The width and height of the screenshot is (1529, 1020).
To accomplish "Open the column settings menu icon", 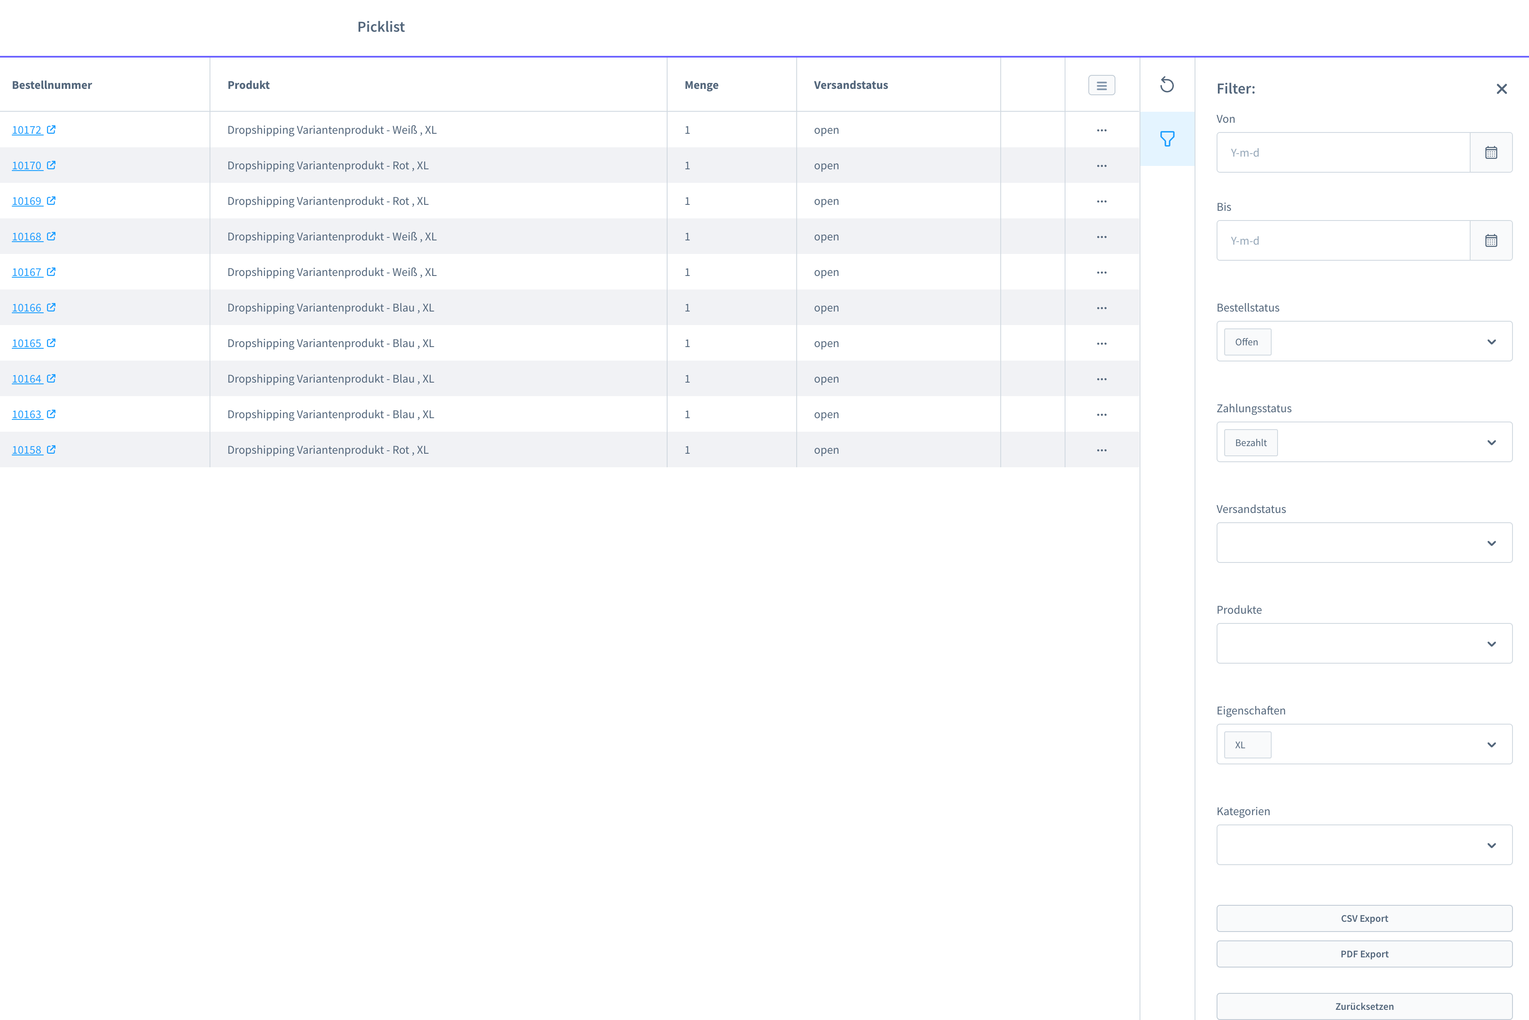I will tap(1101, 85).
